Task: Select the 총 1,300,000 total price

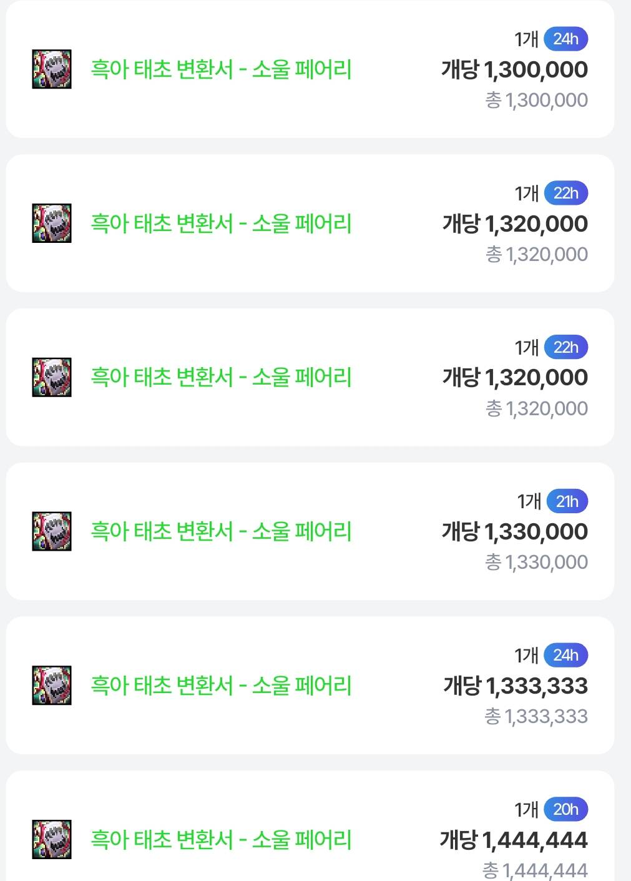Action: pos(536,101)
